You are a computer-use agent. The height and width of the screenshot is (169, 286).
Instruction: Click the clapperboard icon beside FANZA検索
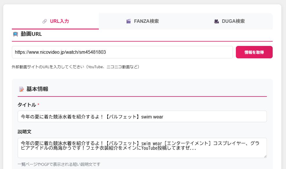[129, 21]
